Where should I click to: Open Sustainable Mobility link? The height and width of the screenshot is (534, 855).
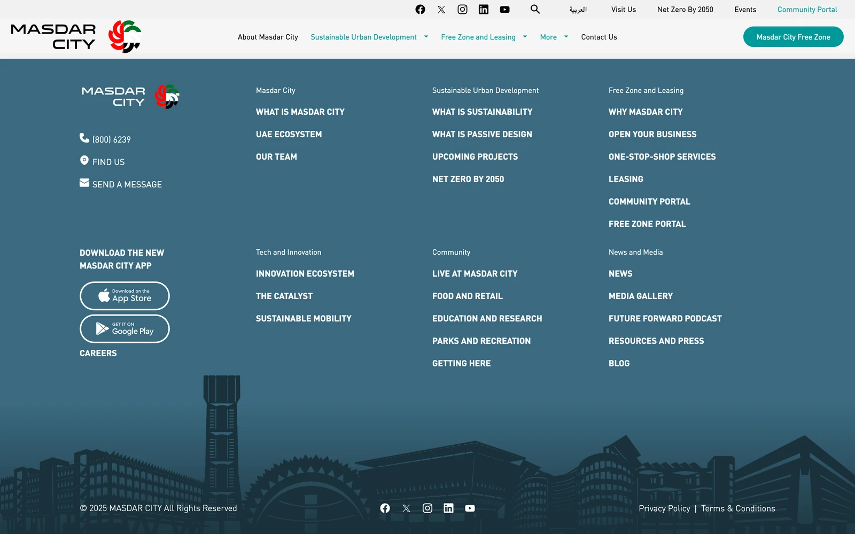pos(304,318)
